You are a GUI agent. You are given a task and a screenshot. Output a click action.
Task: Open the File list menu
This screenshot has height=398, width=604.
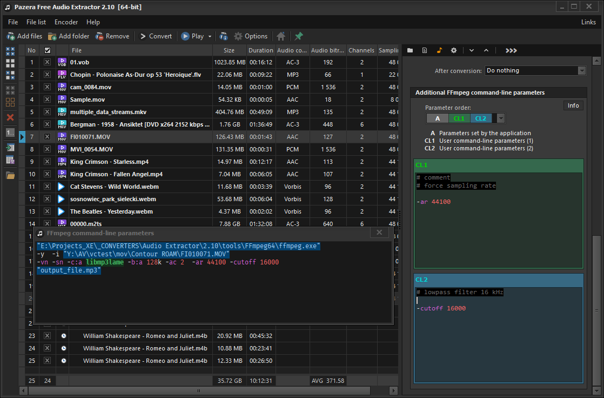coord(36,22)
